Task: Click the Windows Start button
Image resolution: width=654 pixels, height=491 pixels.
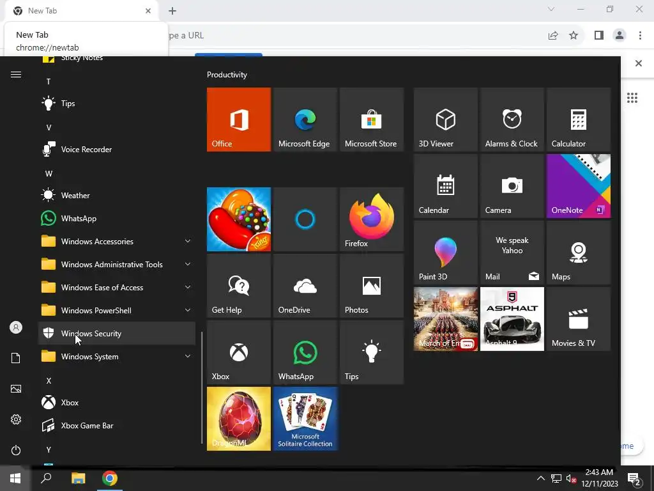Action: pos(15,478)
